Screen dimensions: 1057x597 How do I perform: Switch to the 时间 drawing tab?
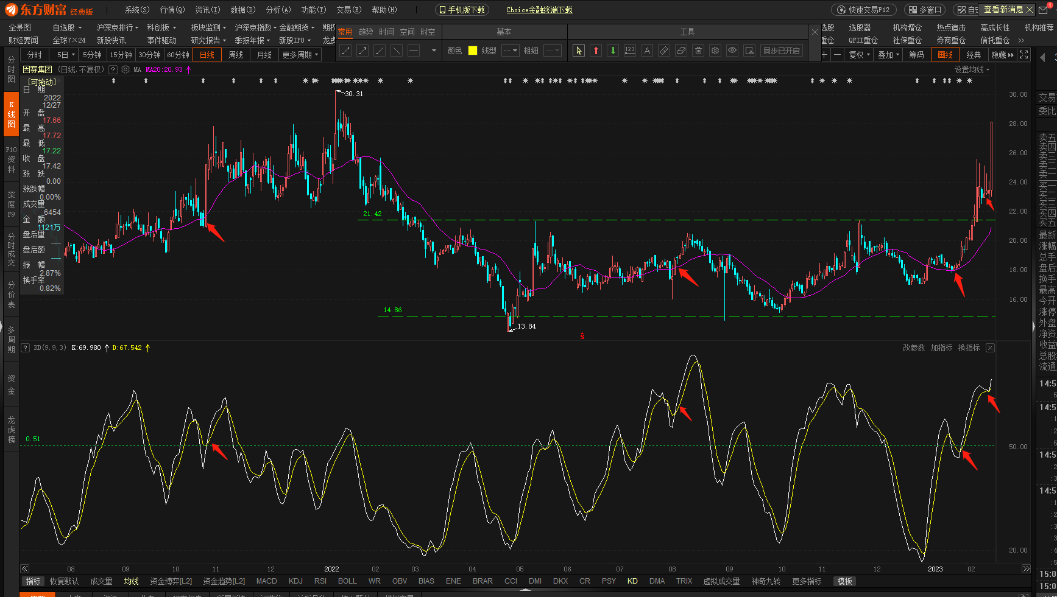point(386,32)
